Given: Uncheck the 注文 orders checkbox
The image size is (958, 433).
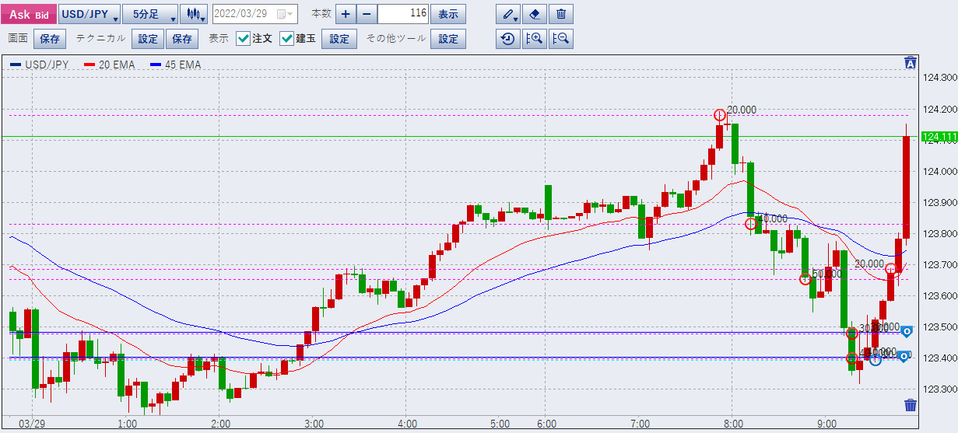Looking at the screenshot, I should pyautogui.click(x=244, y=39).
